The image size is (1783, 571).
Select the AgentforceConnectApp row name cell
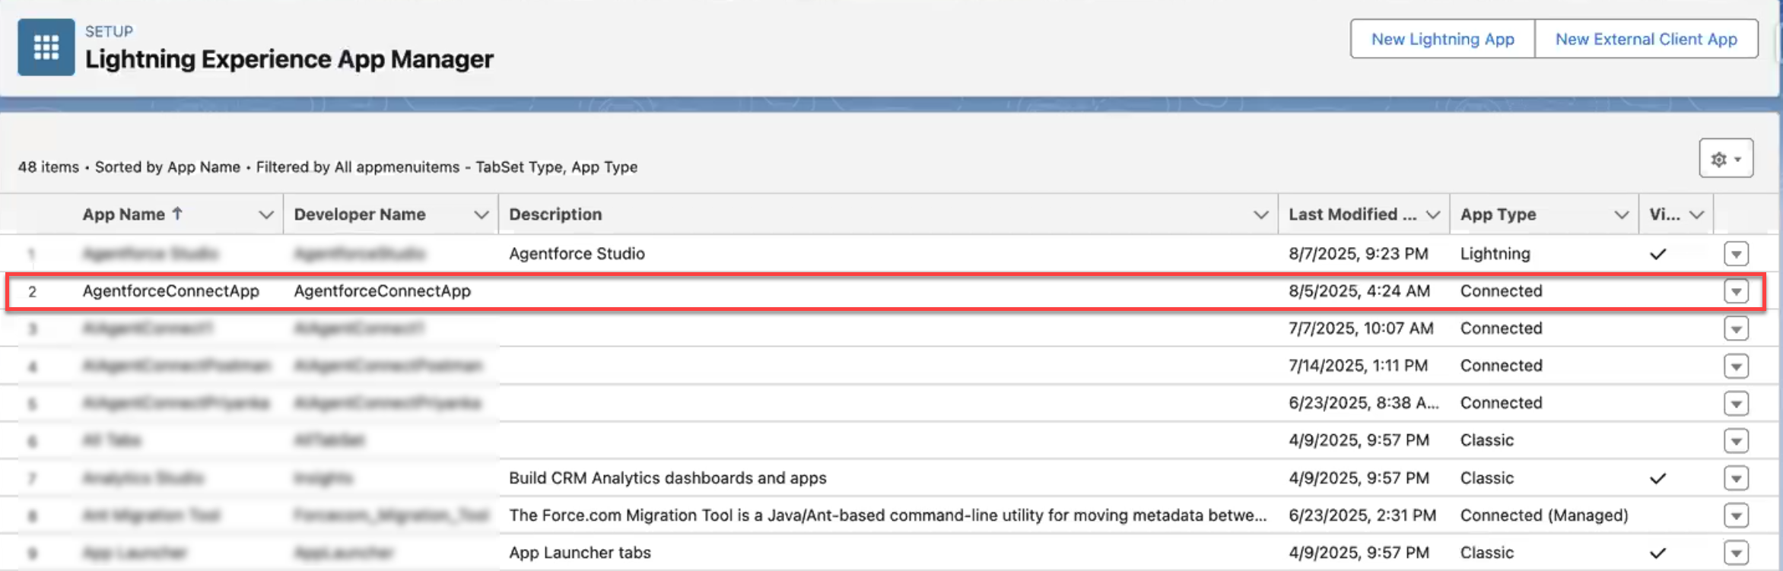(x=171, y=291)
